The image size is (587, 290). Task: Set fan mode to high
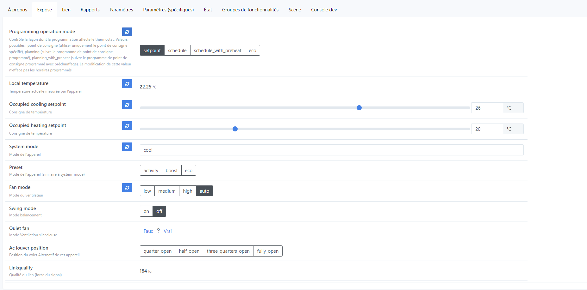(x=187, y=191)
